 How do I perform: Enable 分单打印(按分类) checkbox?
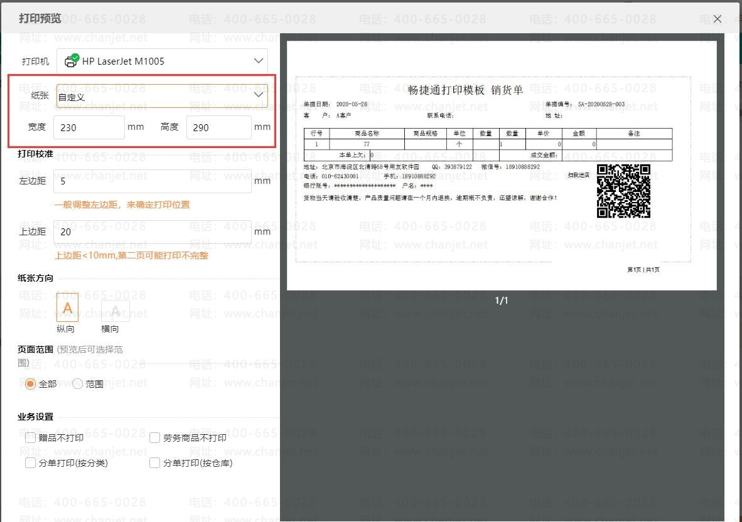pos(30,462)
